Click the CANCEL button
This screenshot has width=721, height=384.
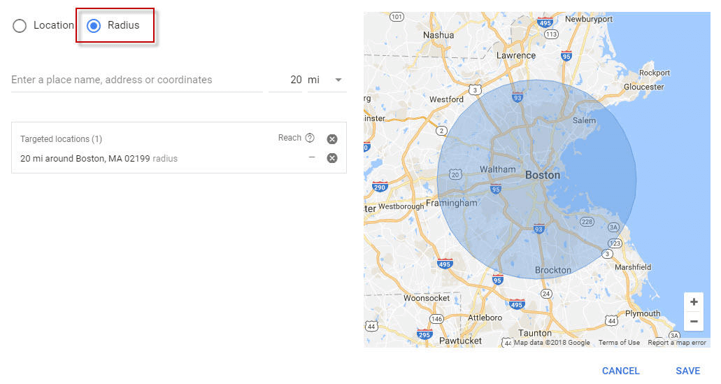point(621,371)
